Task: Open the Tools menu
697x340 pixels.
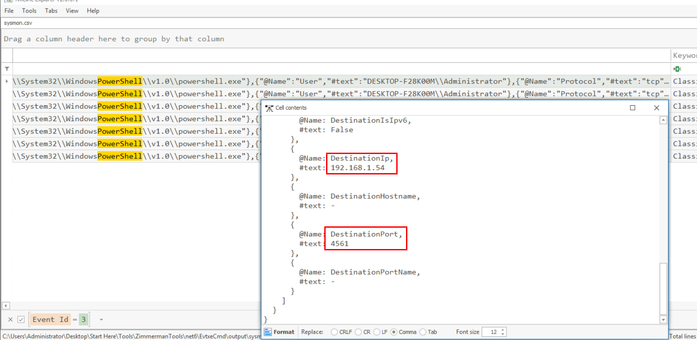Action: coord(29,11)
